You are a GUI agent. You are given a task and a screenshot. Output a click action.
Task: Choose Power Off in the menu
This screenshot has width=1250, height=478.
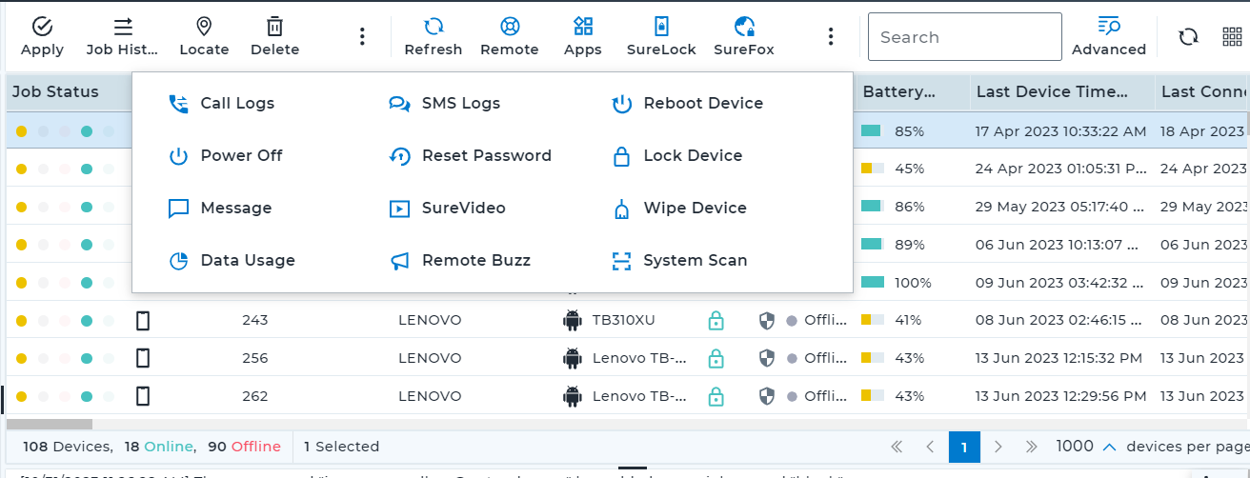pyautogui.click(x=225, y=155)
